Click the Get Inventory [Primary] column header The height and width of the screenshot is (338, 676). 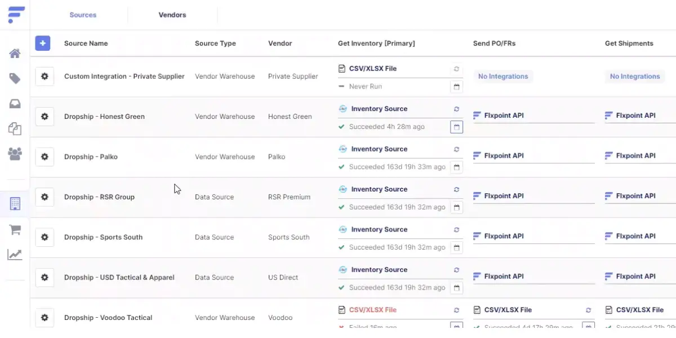[376, 43]
